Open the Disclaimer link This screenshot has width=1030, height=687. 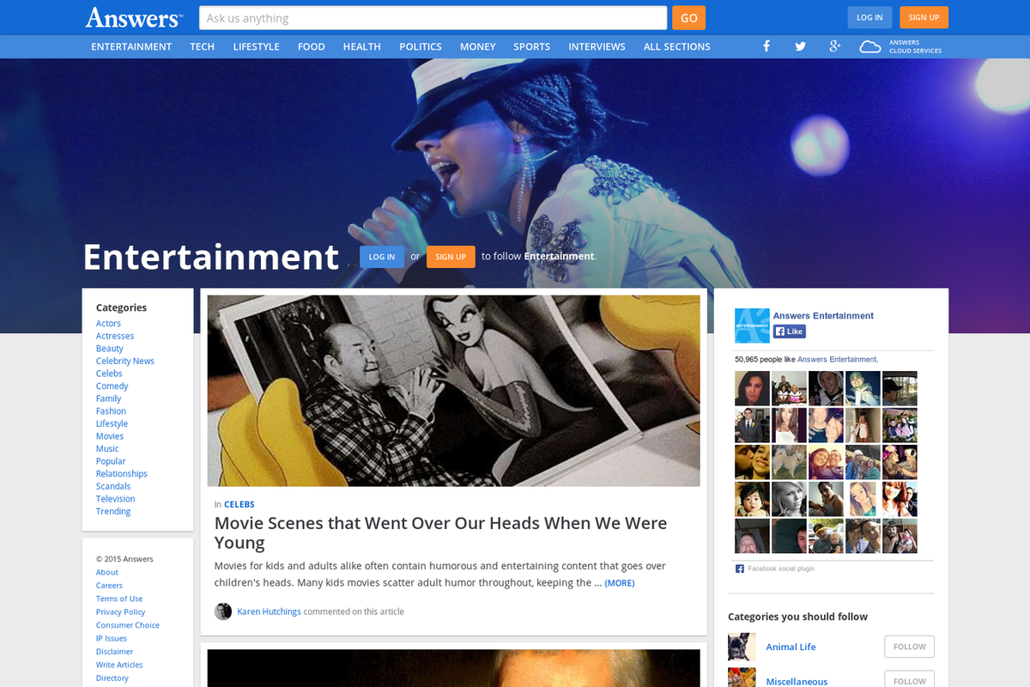(114, 652)
